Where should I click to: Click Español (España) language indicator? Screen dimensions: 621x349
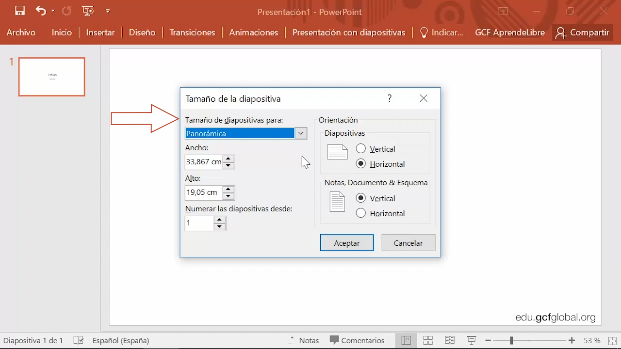tap(121, 340)
